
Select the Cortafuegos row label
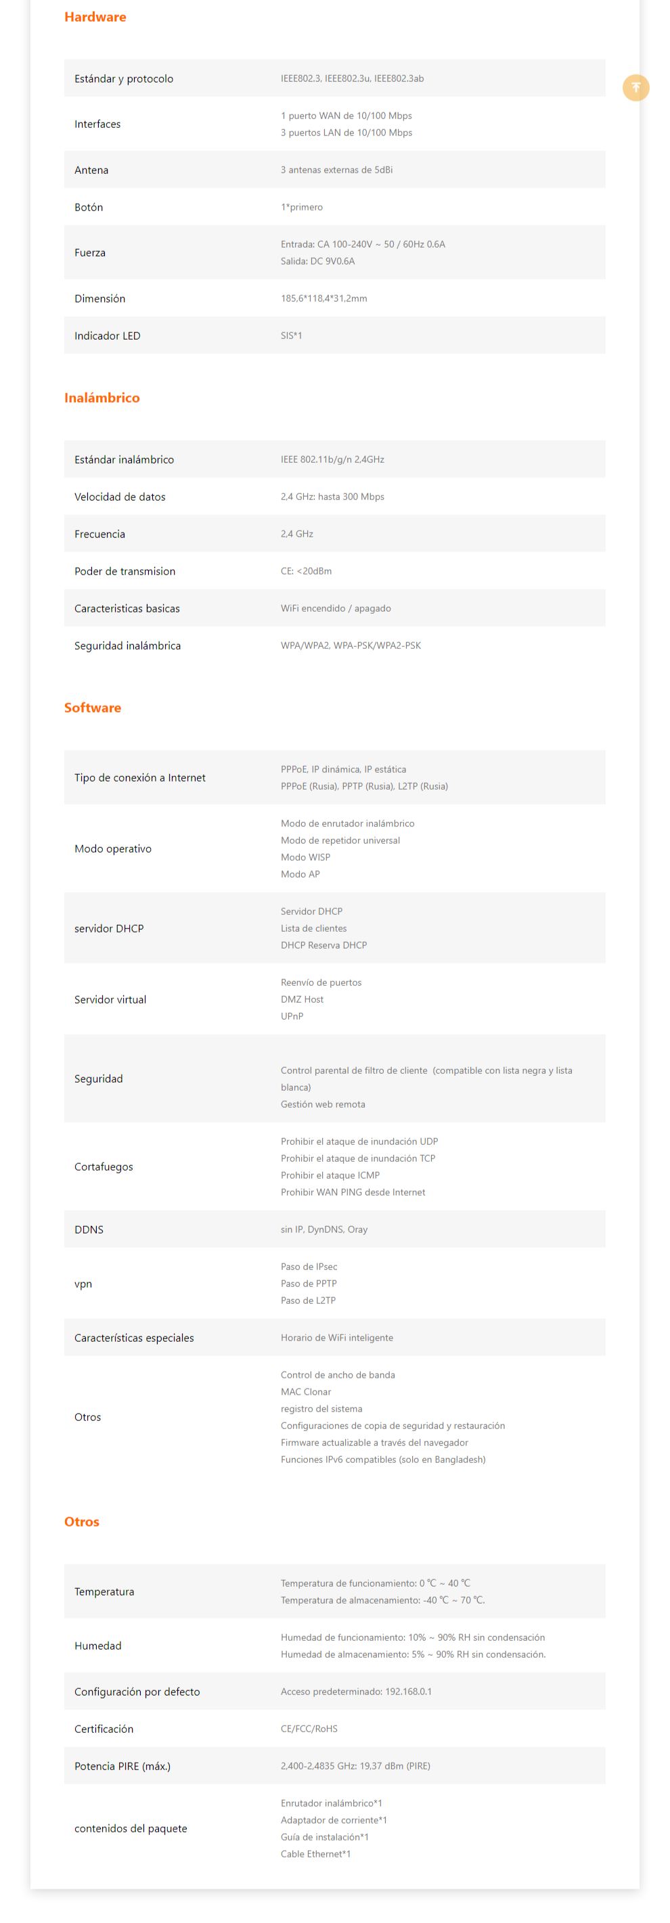click(x=104, y=1167)
